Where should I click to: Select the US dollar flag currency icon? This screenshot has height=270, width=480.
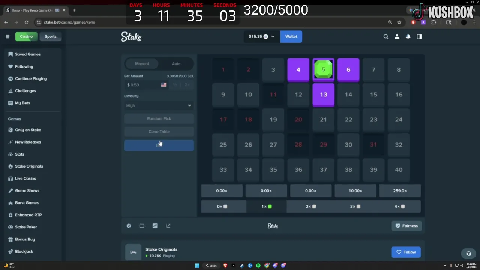(x=163, y=85)
